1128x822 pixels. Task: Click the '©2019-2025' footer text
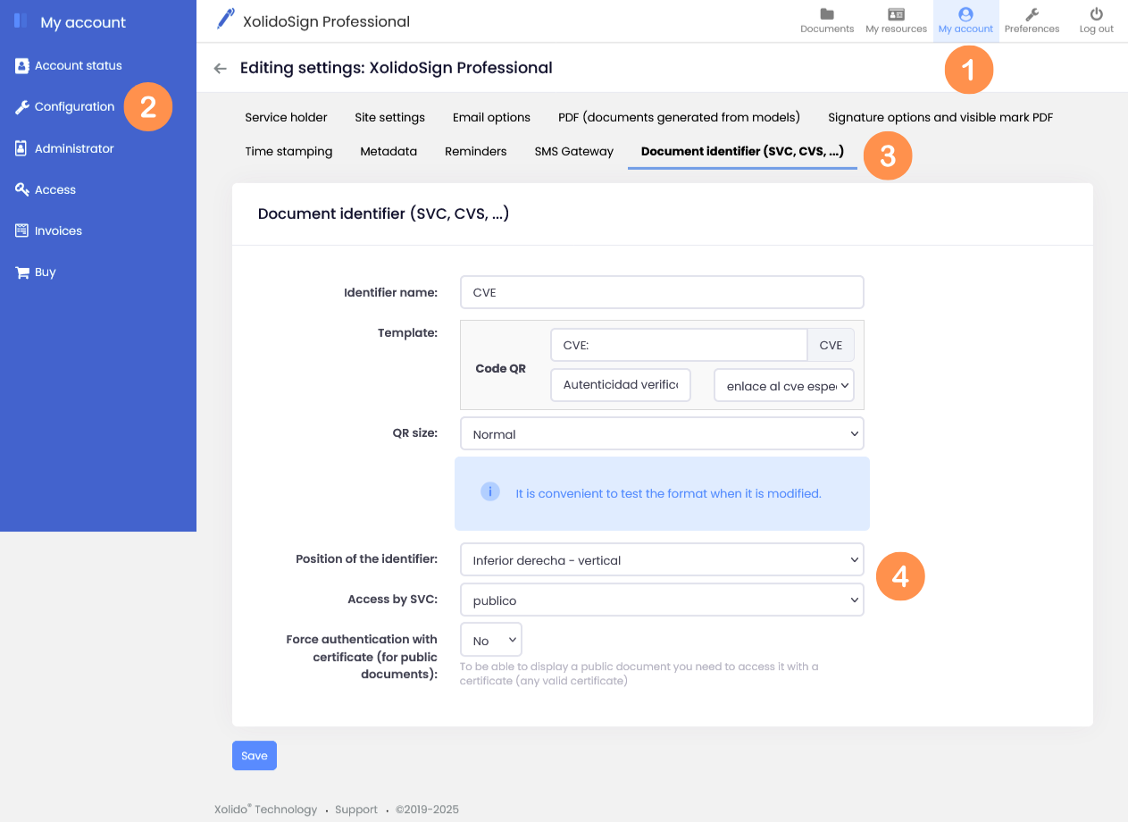[427, 809]
